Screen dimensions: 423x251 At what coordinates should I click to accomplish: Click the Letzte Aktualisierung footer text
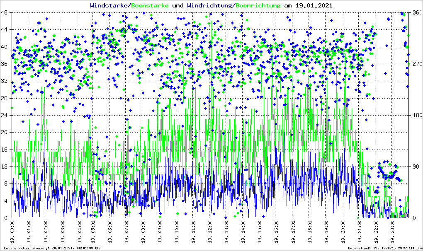pyautogui.click(x=50, y=248)
